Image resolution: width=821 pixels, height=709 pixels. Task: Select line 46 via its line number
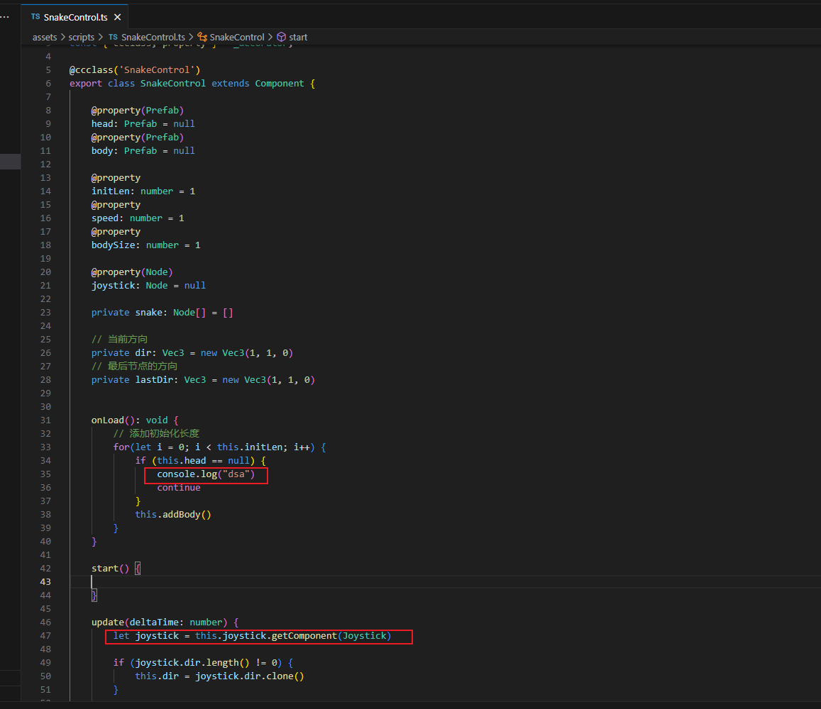[x=46, y=623]
